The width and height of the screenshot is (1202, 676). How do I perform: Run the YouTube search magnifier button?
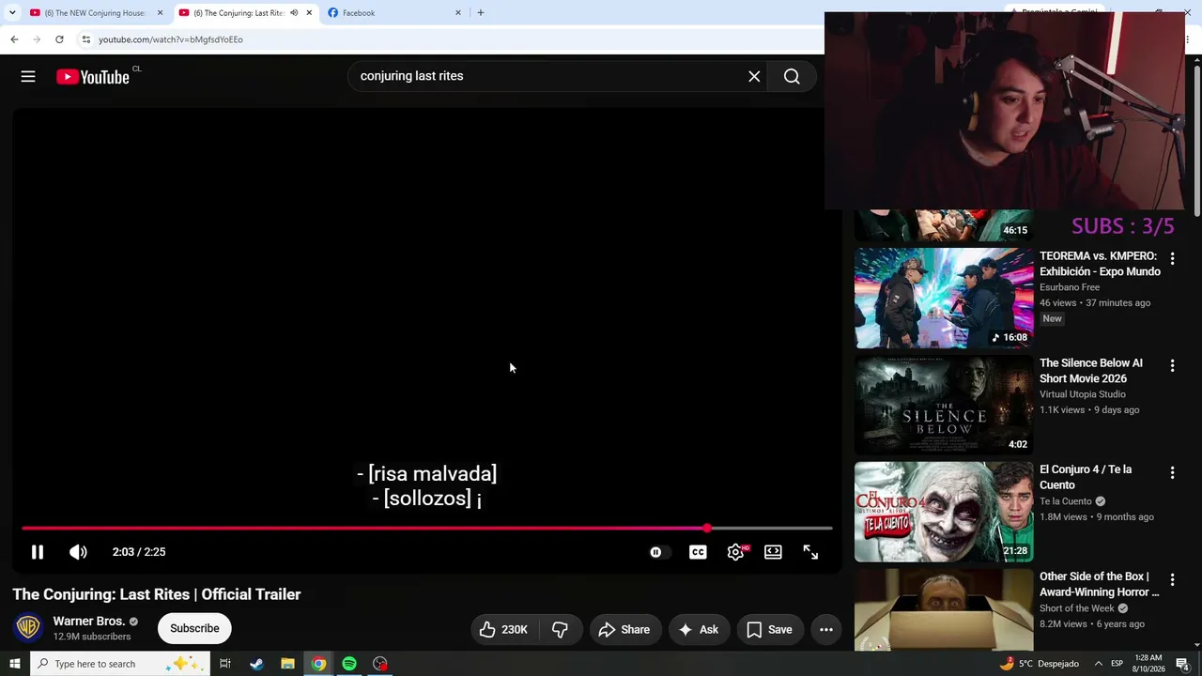point(792,77)
